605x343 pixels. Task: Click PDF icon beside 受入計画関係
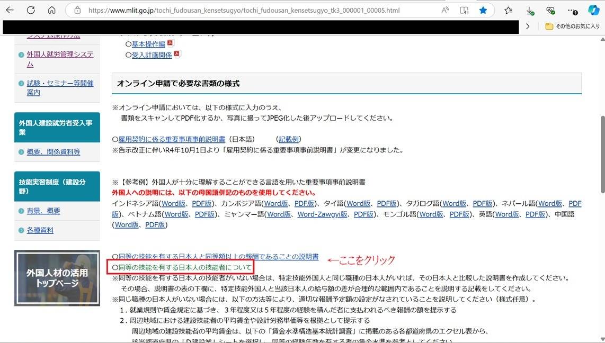click(177, 54)
